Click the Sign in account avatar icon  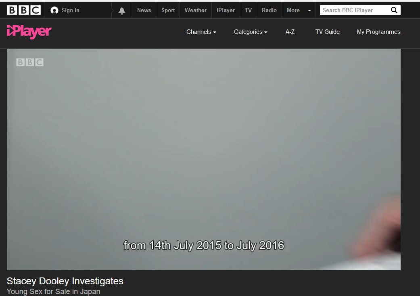(54, 10)
